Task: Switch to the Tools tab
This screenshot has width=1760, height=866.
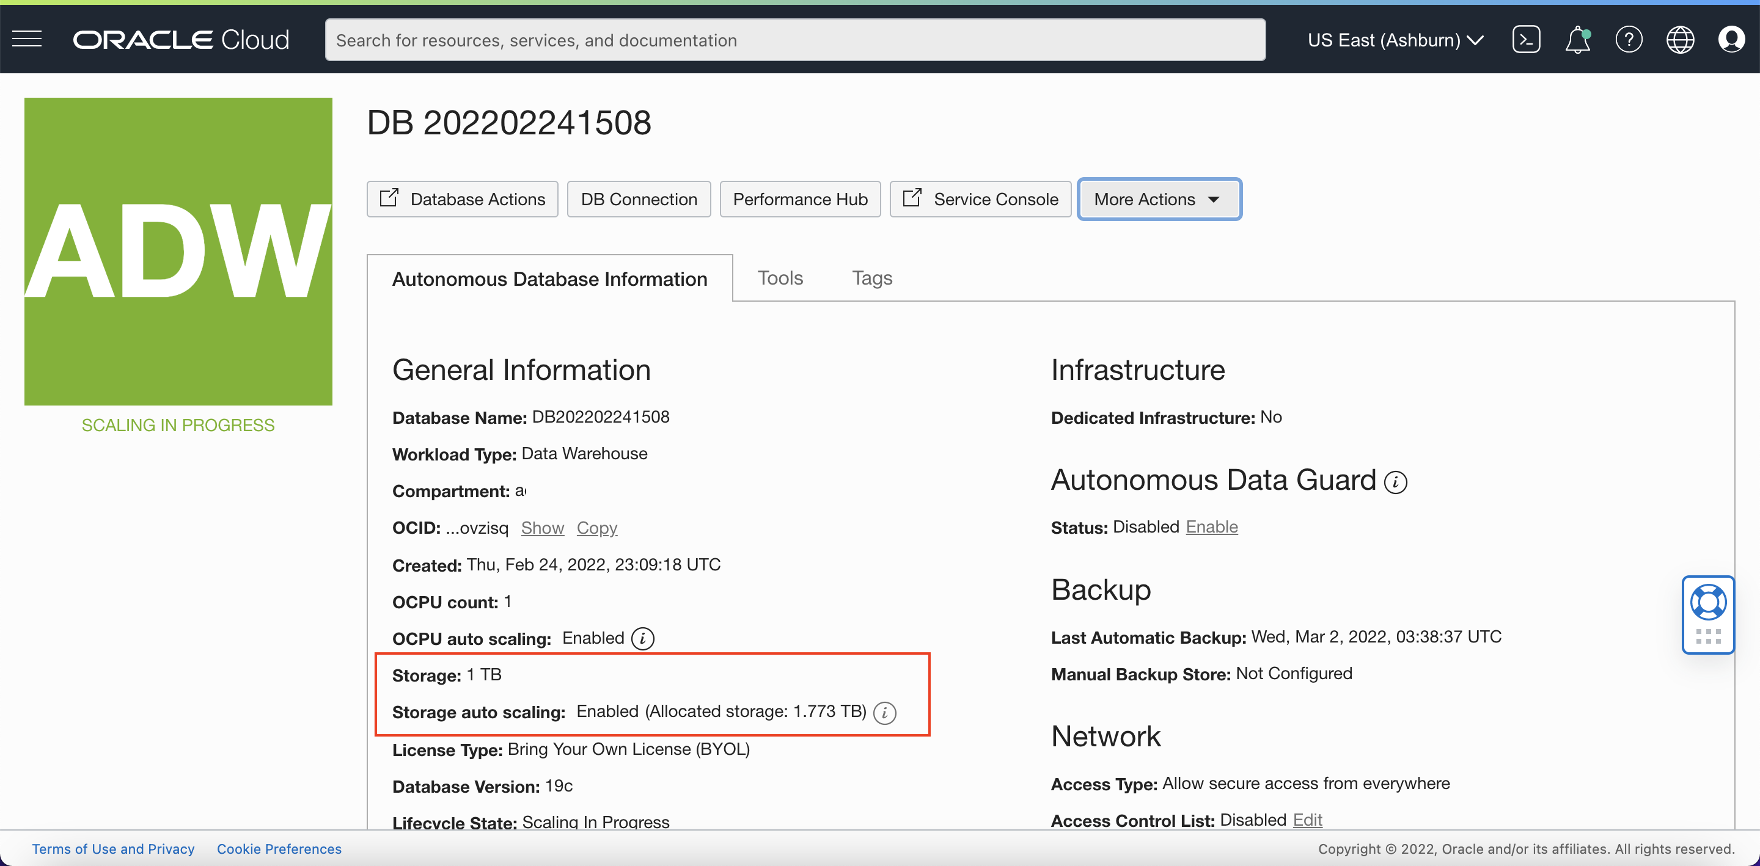Action: [780, 278]
